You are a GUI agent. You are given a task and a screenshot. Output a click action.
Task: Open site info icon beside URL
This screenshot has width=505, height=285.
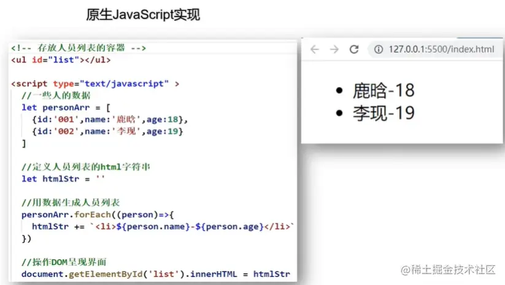coord(379,49)
